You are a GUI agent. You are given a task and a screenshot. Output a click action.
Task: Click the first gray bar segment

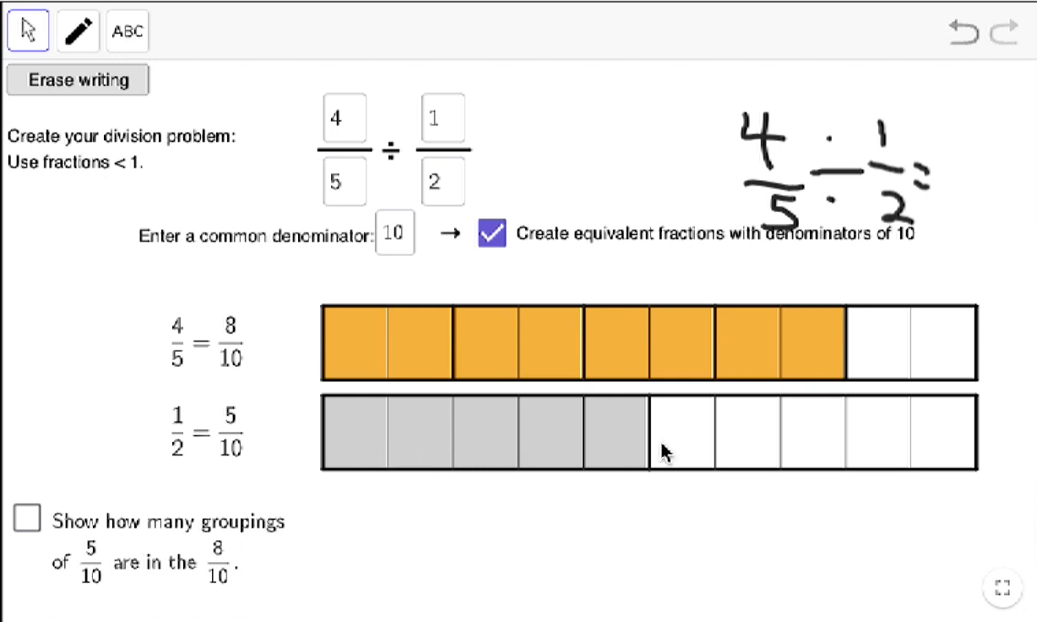tap(356, 432)
